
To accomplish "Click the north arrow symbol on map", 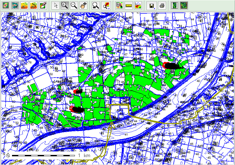I will pyautogui.click(x=8, y=155).
